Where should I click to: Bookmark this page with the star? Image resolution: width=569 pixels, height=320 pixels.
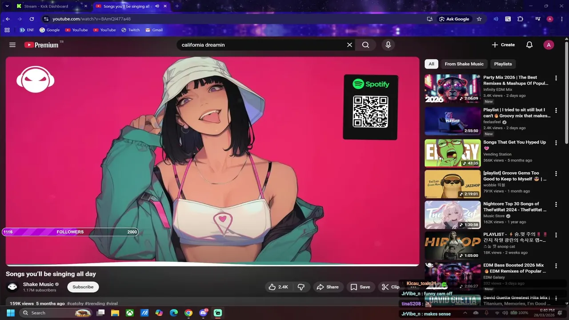479,19
